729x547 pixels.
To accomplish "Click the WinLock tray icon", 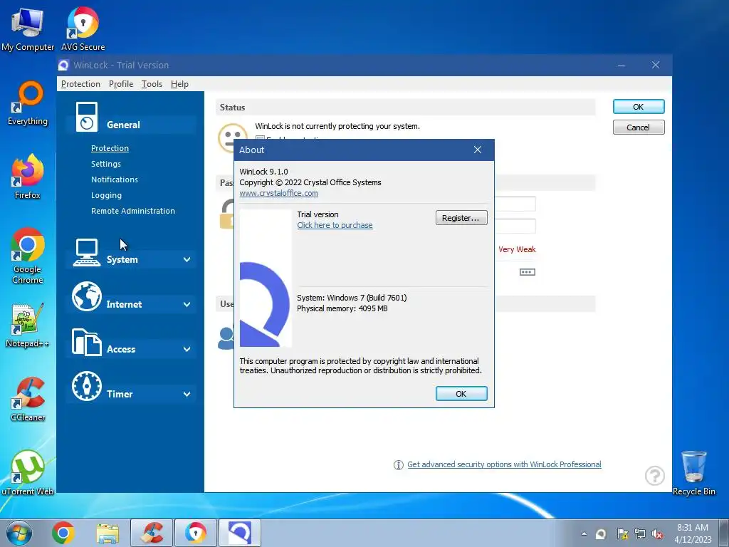I will click(601, 534).
